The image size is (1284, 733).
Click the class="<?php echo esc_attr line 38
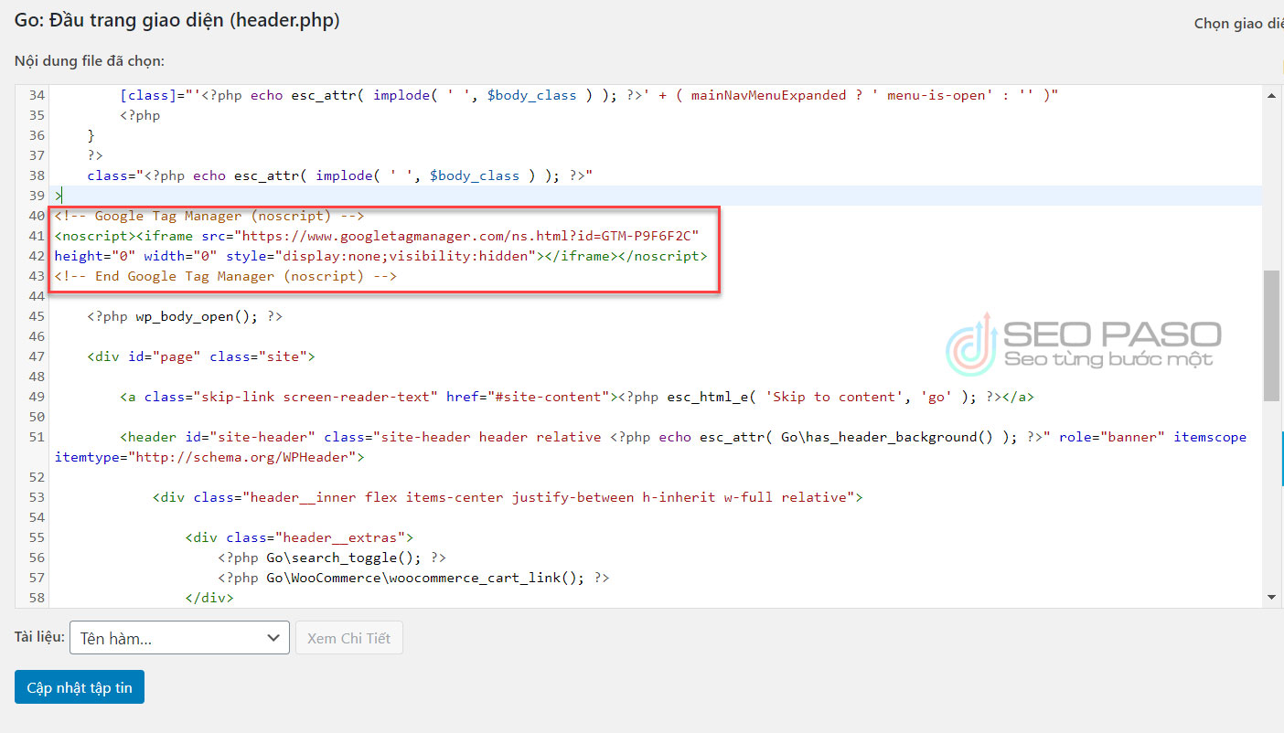click(340, 175)
